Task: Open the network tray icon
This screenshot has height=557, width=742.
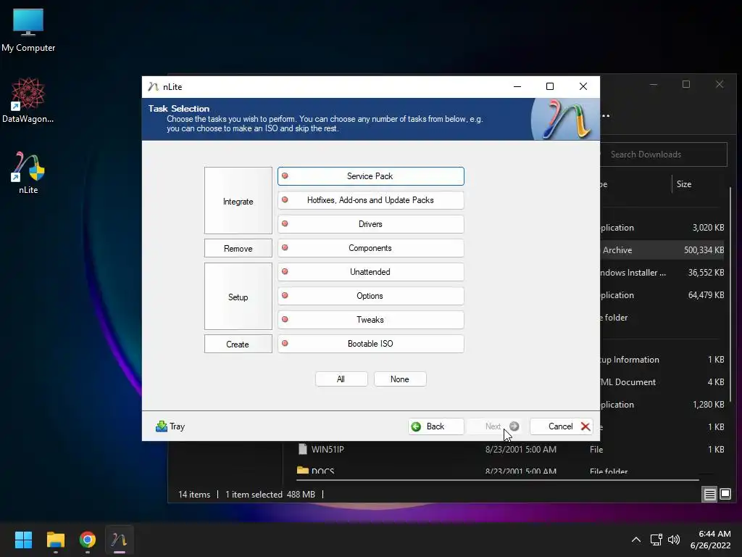Action: coord(656,540)
